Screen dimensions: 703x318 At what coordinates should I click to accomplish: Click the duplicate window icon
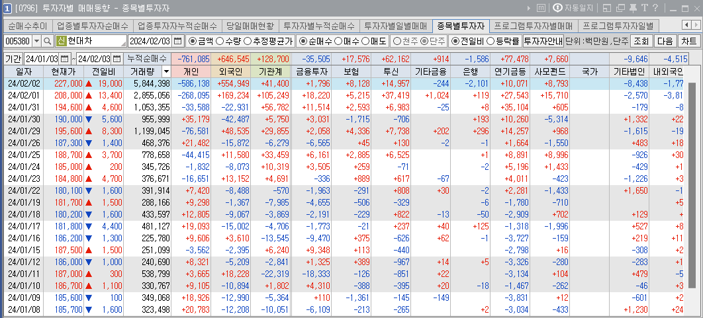[620, 8]
